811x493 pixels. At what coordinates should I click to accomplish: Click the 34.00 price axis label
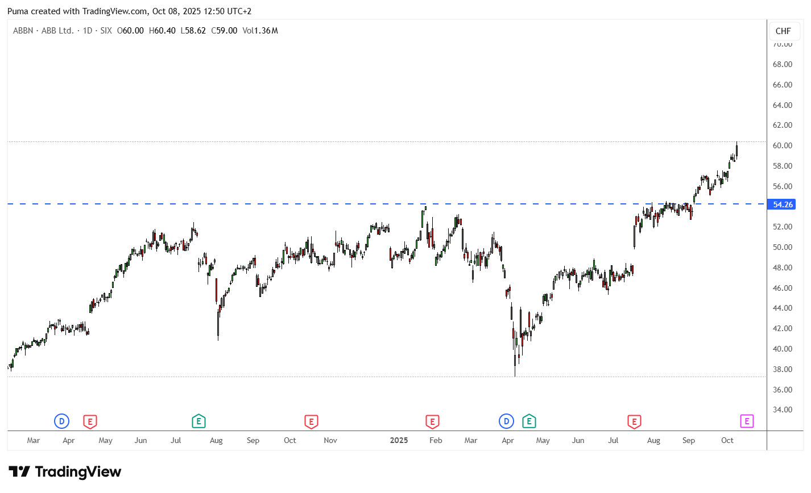click(x=783, y=410)
